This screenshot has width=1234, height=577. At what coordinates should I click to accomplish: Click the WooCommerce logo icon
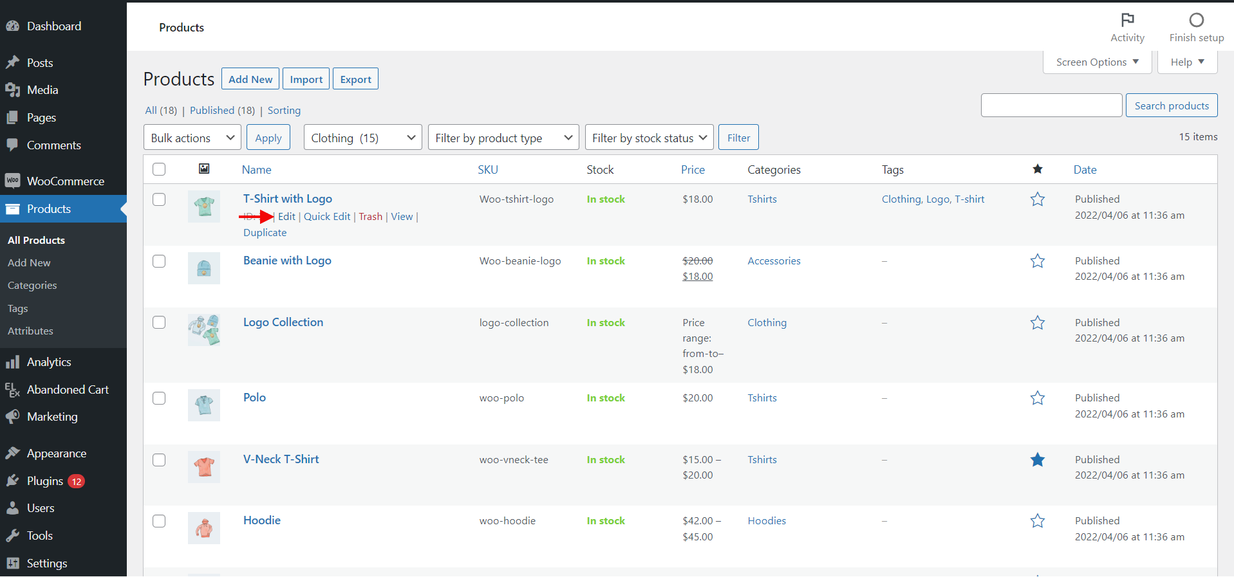pyautogui.click(x=12, y=181)
